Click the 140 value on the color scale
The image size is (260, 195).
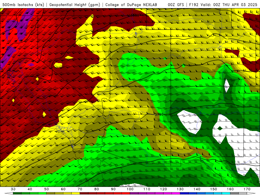point(197,189)
